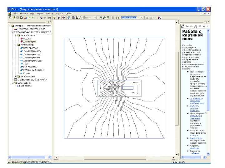Open the Файл menu
Viewport: 225px width, 168px height.
pos(15,14)
